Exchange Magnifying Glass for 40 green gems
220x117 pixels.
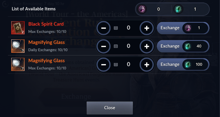(x=183, y=46)
